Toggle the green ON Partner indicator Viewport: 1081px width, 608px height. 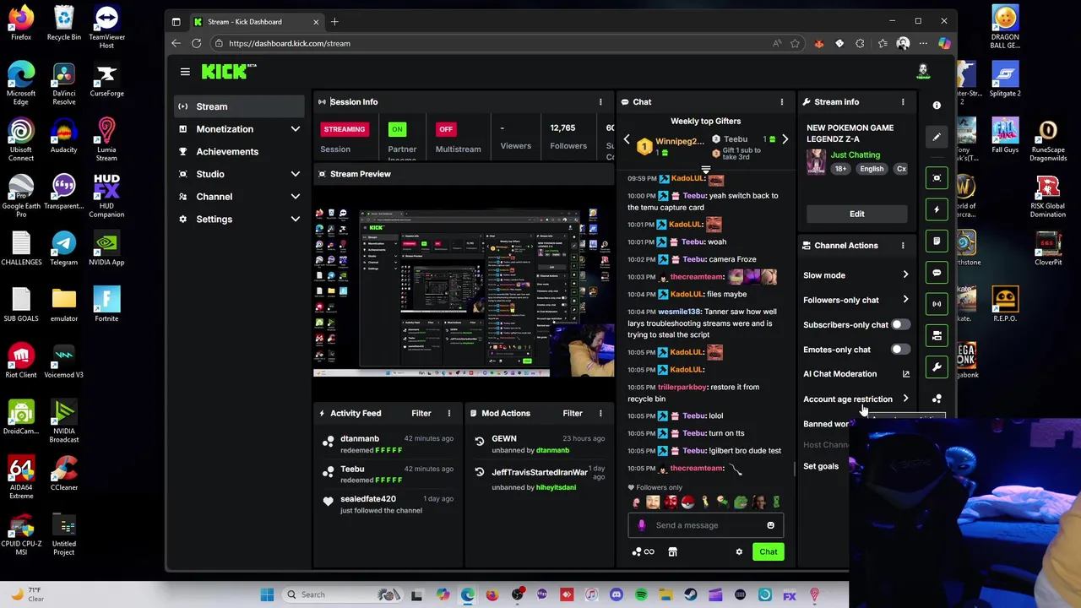[x=397, y=129]
